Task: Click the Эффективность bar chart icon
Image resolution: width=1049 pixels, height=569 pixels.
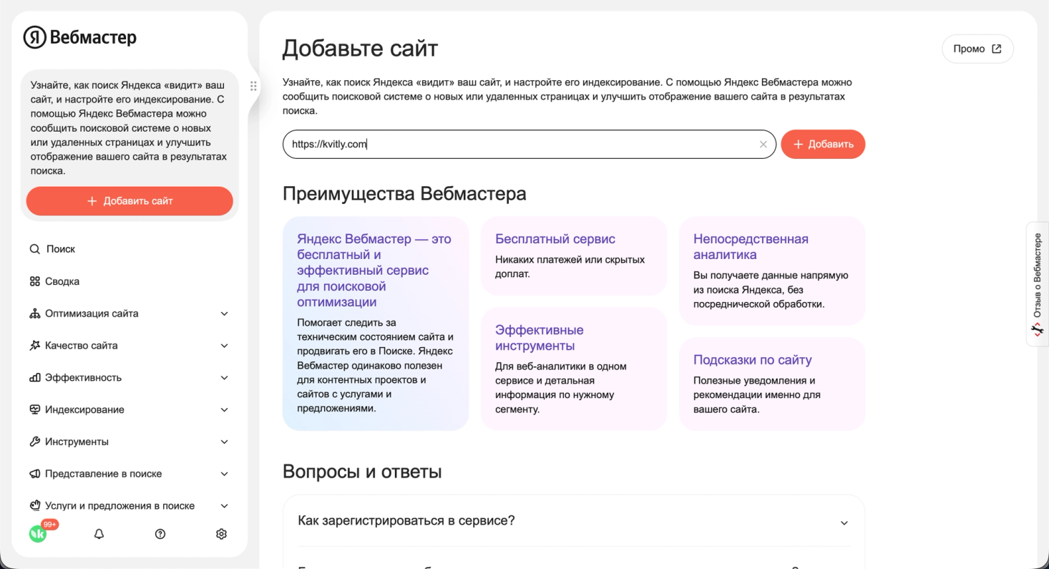Action: [34, 378]
